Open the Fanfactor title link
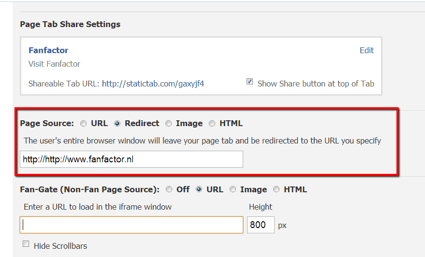The width and height of the screenshot is (425, 257). coord(48,50)
